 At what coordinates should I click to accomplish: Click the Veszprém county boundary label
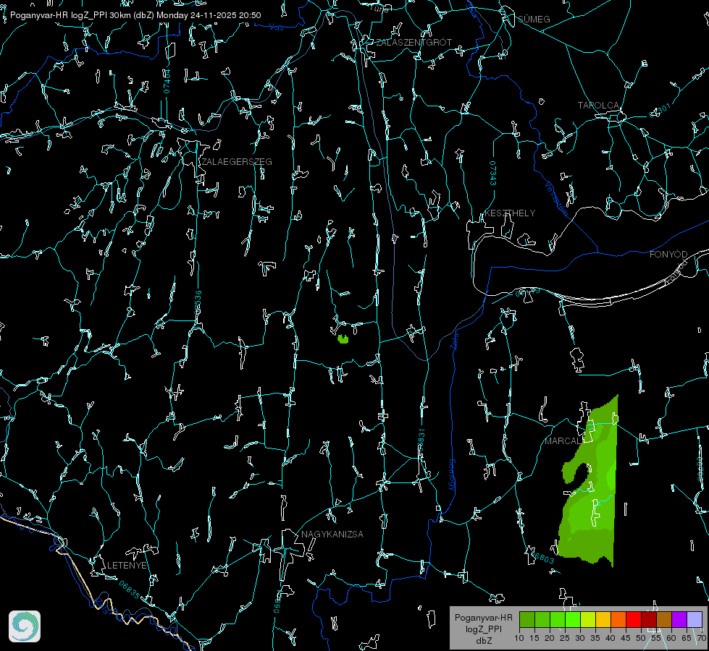click(x=556, y=199)
